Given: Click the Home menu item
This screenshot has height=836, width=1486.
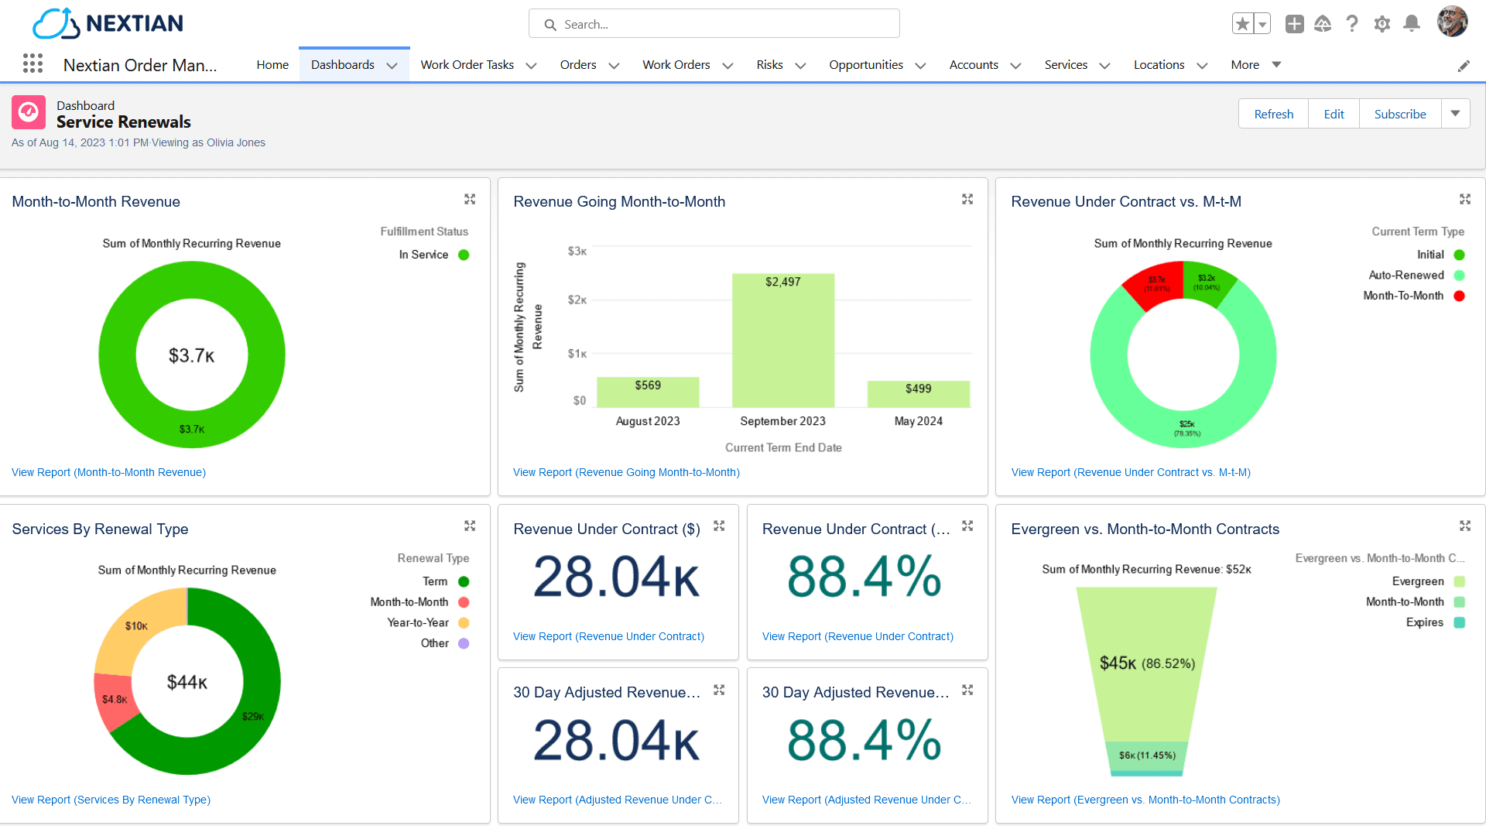Looking at the screenshot, I should pyautogui.click(x=272, y=64).
